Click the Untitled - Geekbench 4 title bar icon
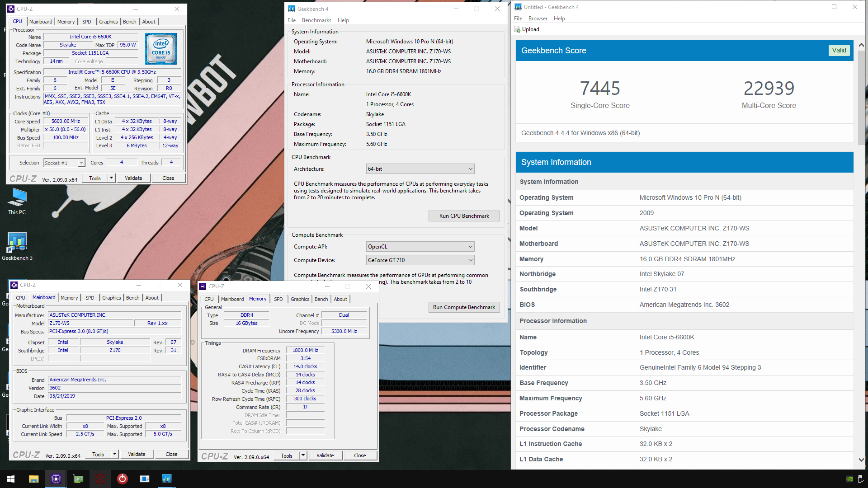This screenshot has width=868, height=488. pyautogui.click(x=518, y=7)
